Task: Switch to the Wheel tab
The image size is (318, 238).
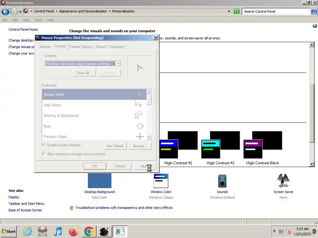Action: 101,47
